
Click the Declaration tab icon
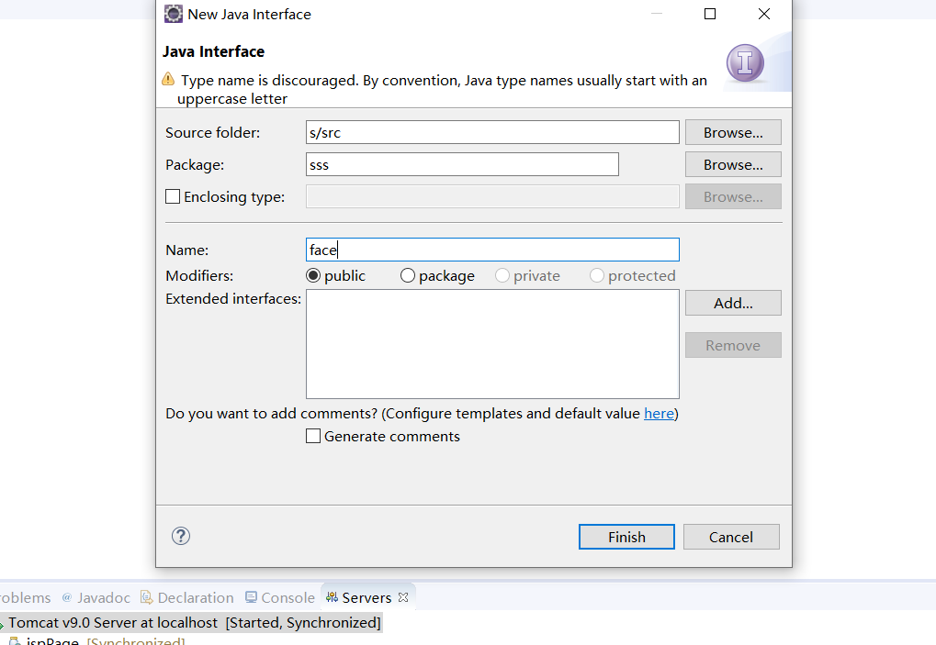coord(147,597)
